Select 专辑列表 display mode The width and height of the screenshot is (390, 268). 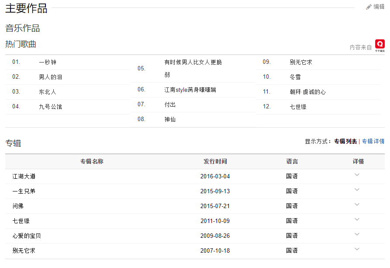click(x=345, y=141)
